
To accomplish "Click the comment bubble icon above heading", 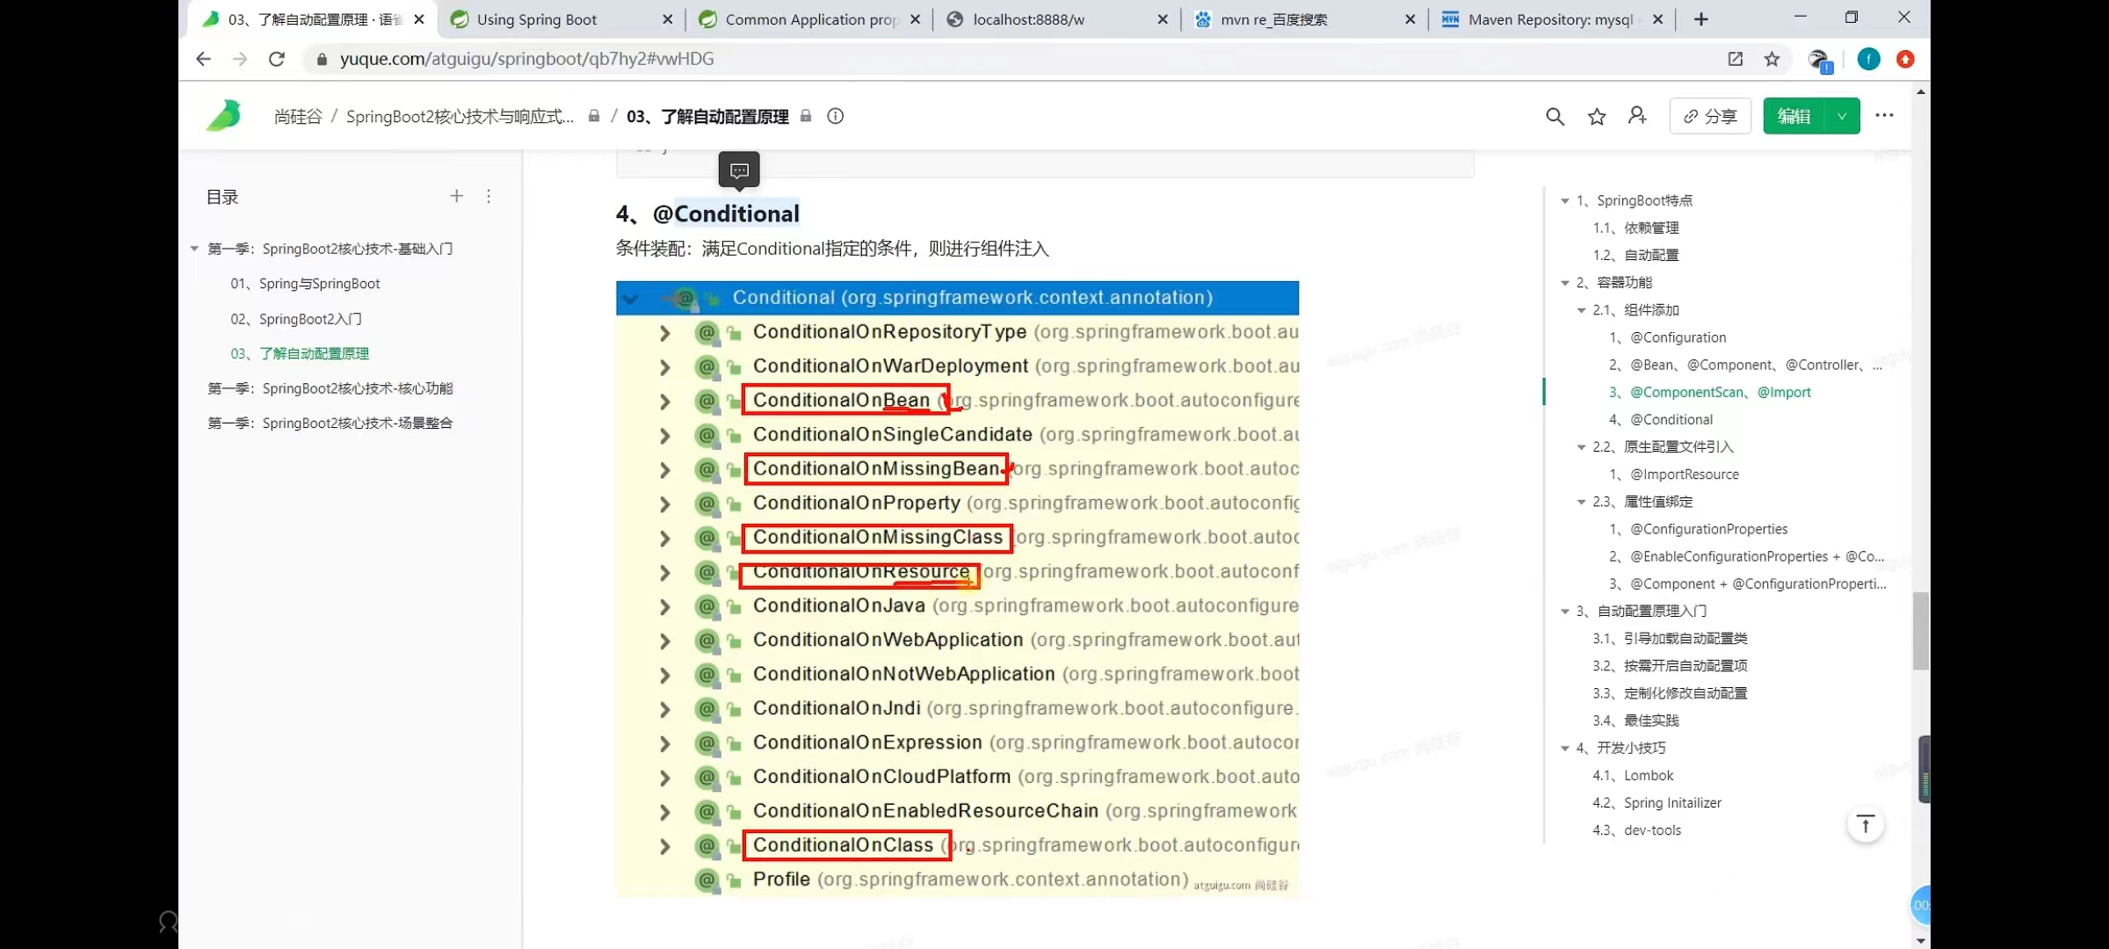I will click(739, 170).
